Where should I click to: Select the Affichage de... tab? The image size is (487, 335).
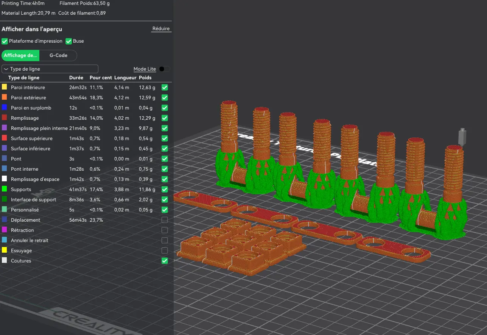[20, 56]
